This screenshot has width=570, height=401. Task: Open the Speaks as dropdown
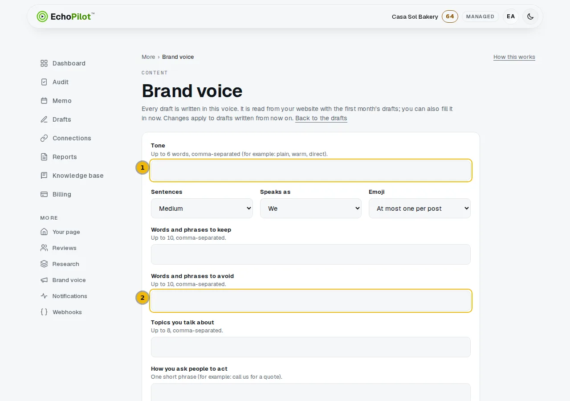point(311,208)
